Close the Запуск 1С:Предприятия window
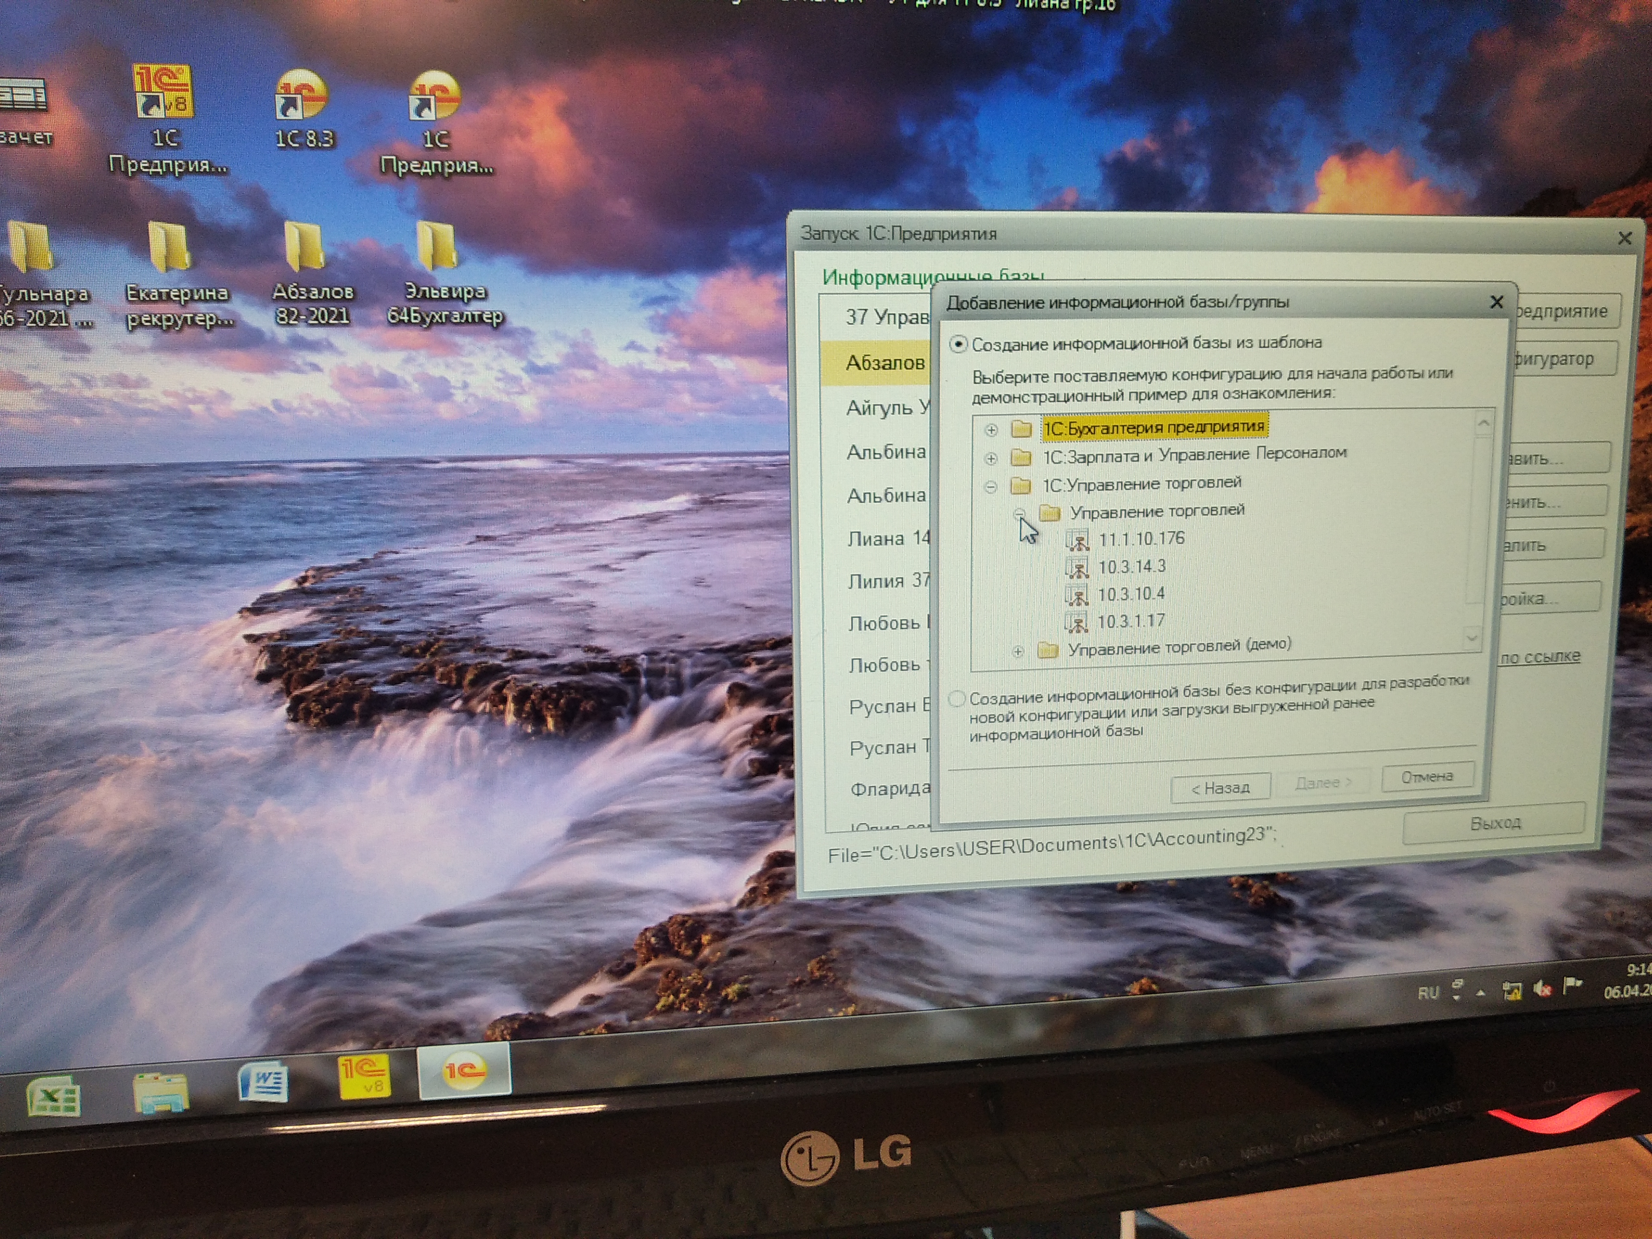1652x1239 pixels. (1625, 238)
